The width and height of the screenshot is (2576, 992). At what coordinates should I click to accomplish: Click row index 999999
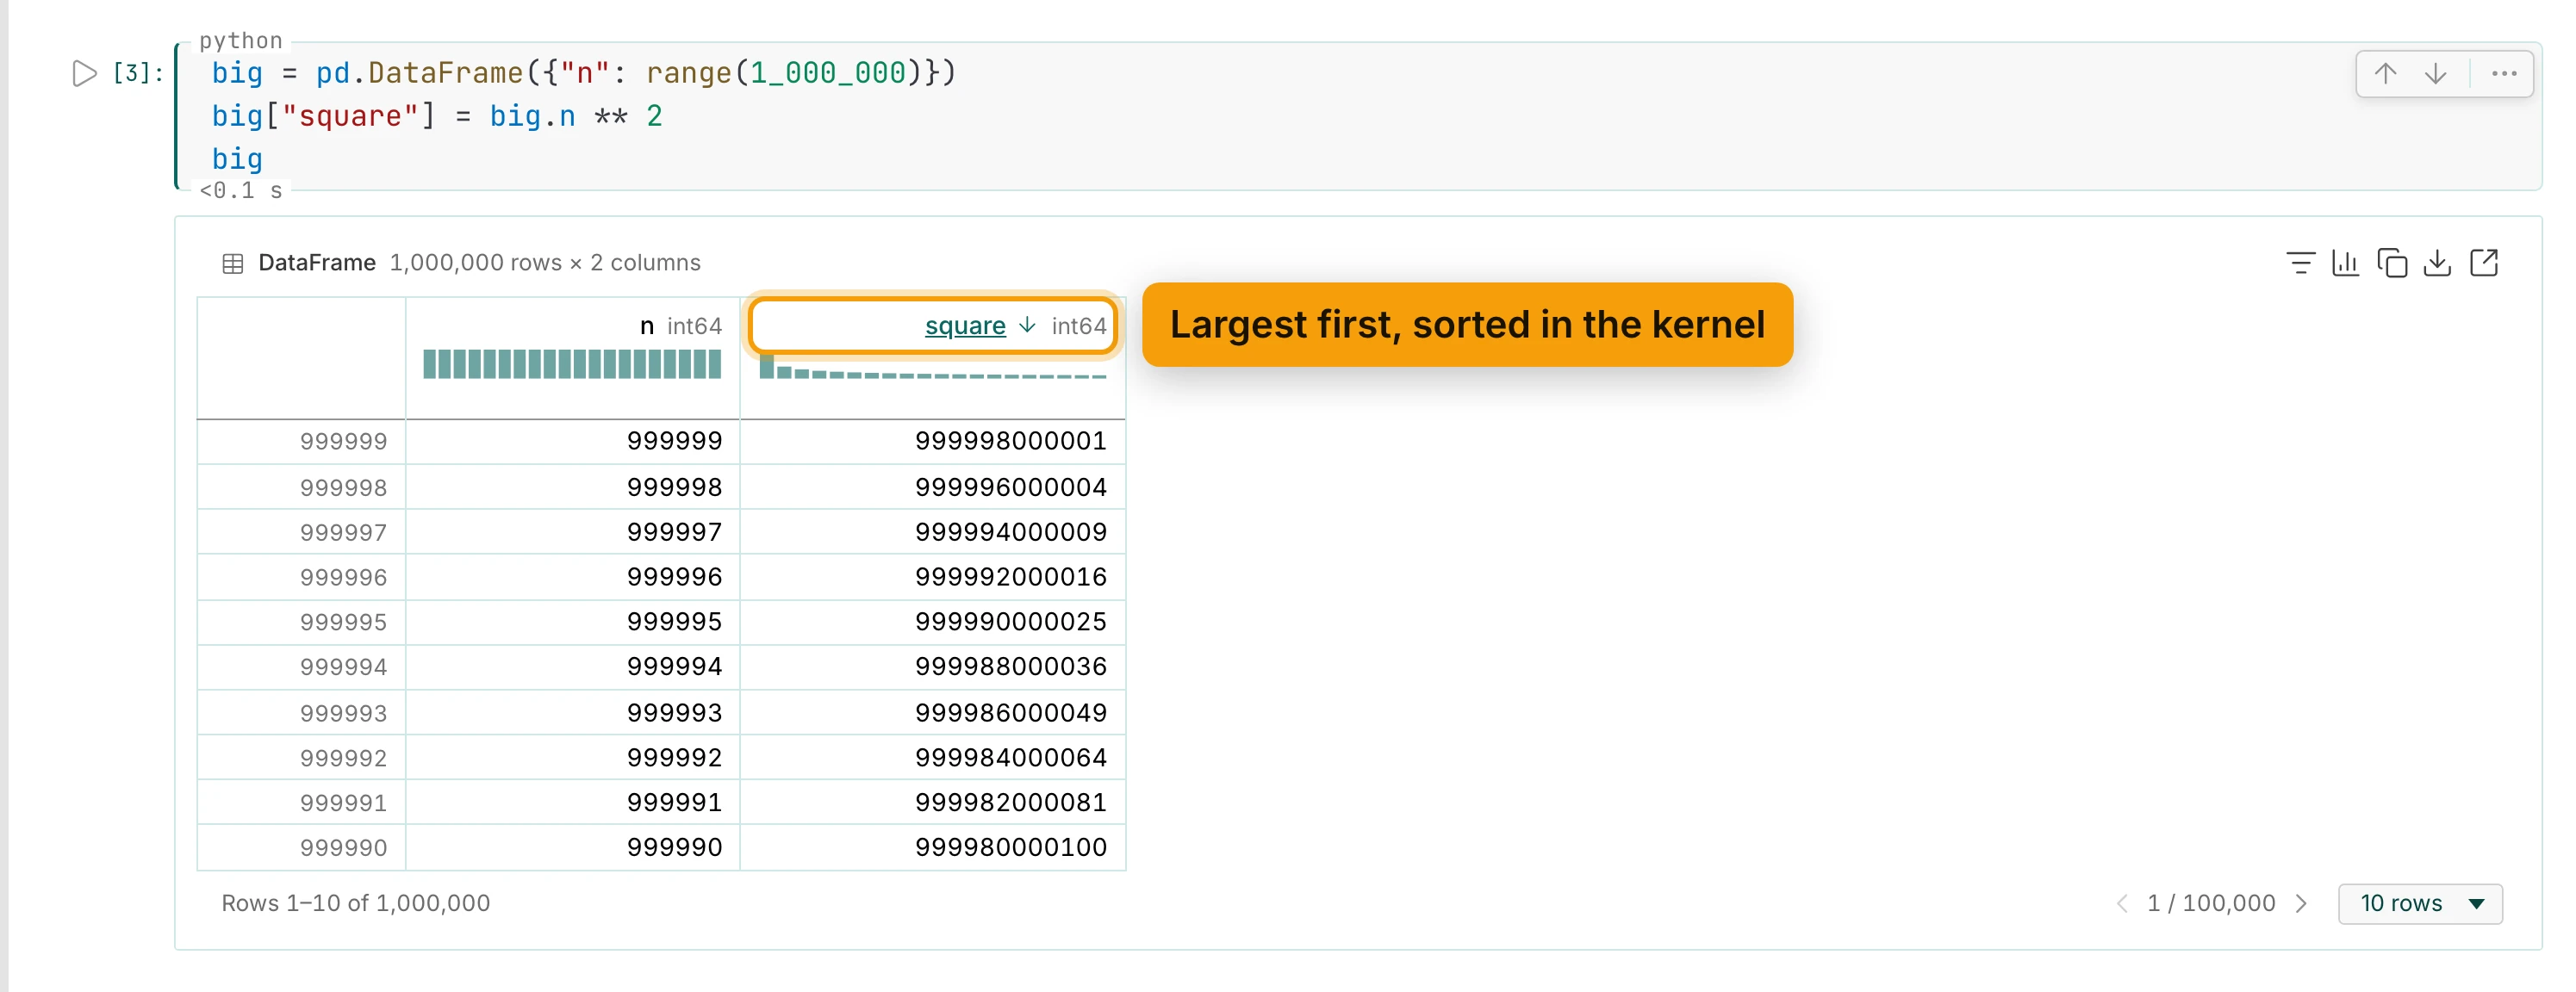(343, 442)
